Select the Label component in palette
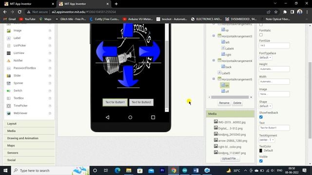 click(17, 38)
